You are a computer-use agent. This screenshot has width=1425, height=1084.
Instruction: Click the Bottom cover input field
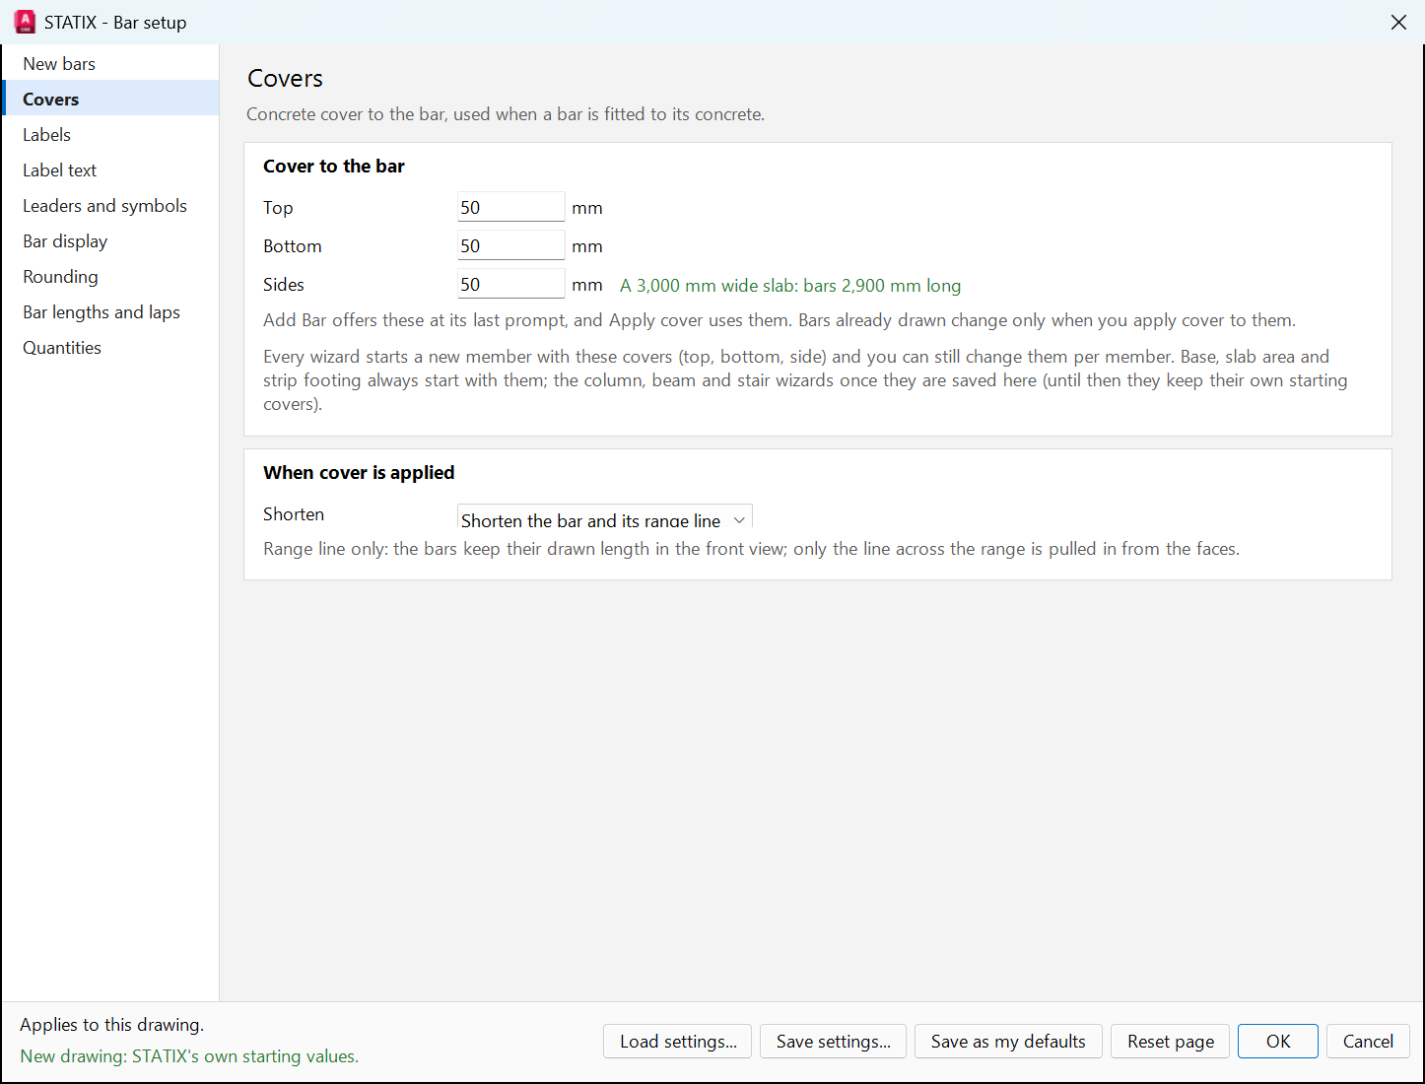(510, 245)
